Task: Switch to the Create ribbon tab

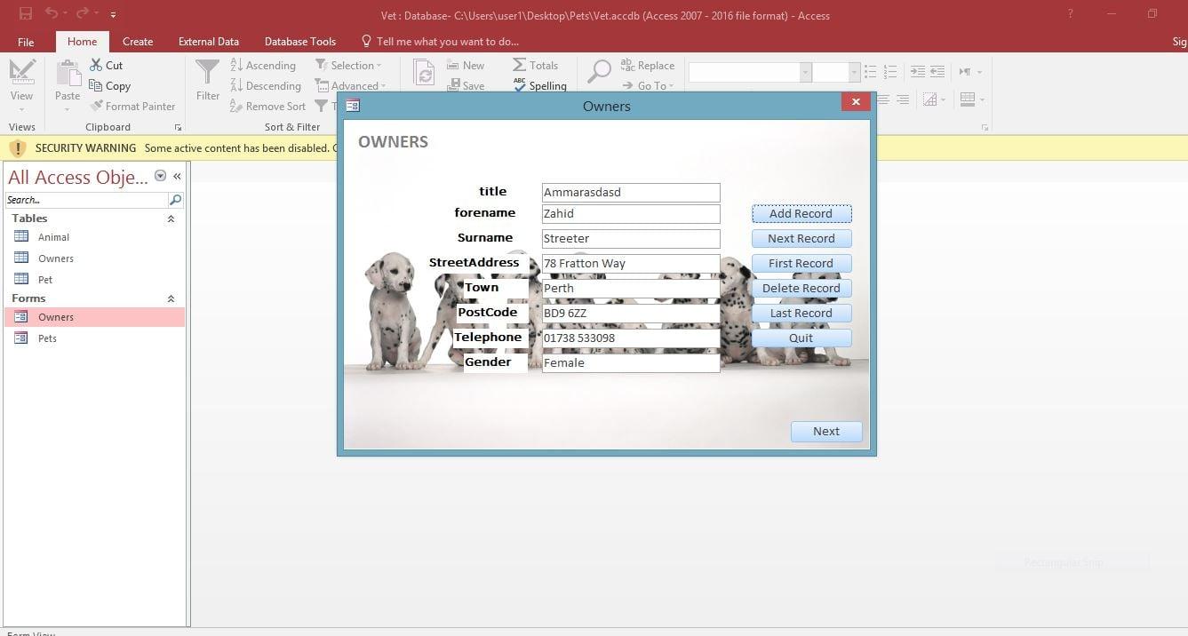Action: click(137, 41)
